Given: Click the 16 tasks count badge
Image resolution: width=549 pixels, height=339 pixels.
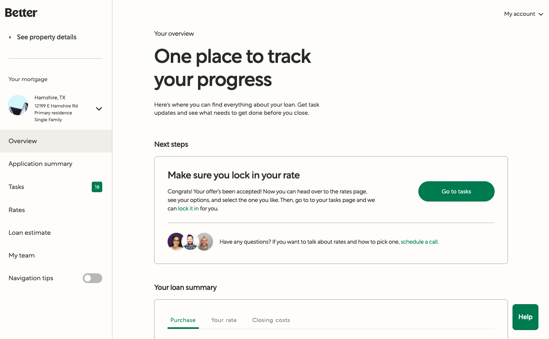Looking at the screenshot, I should [97, 187].
